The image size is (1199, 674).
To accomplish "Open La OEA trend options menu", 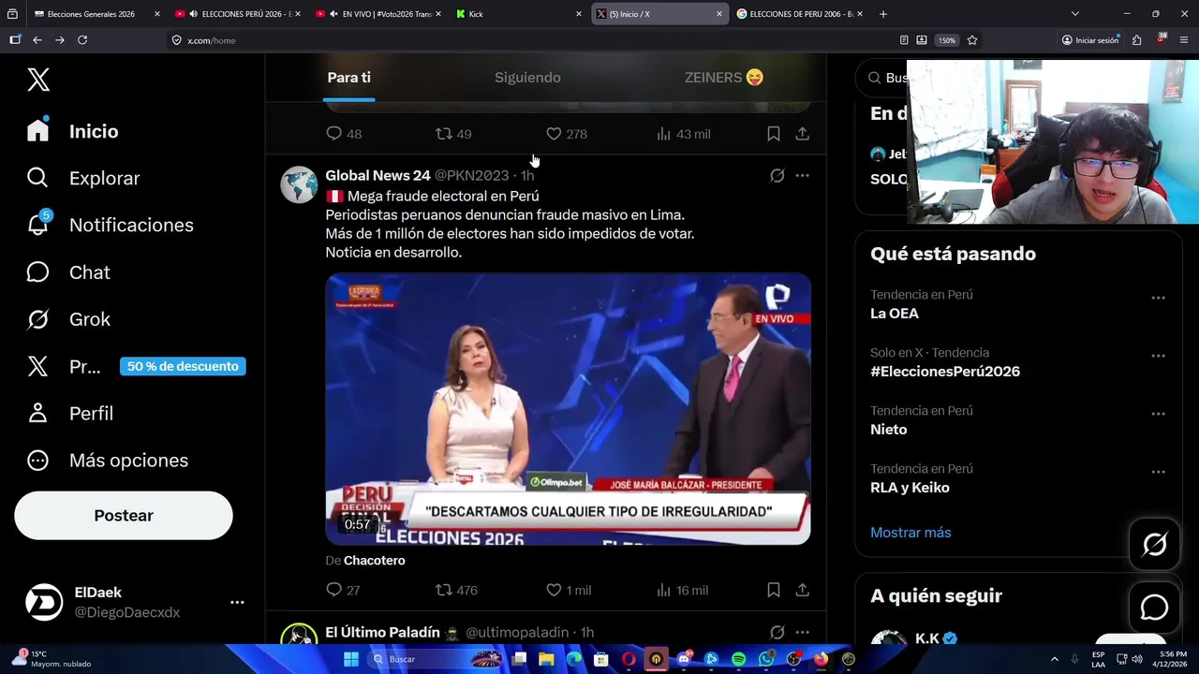I will pyautogui.click(x=1158, y=298).
